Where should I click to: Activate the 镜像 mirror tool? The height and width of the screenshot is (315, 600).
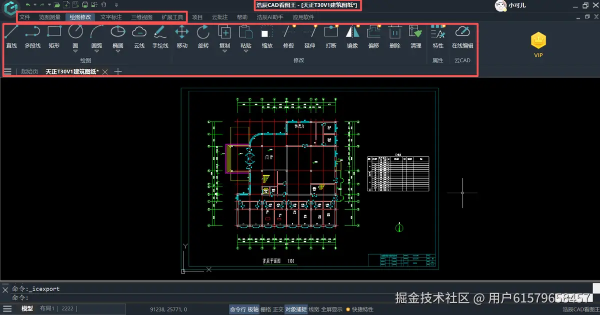352,36
